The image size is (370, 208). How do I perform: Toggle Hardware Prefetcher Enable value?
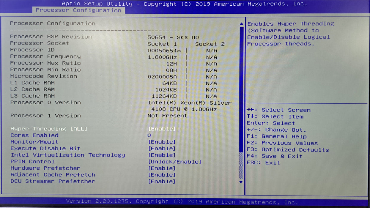162,168
